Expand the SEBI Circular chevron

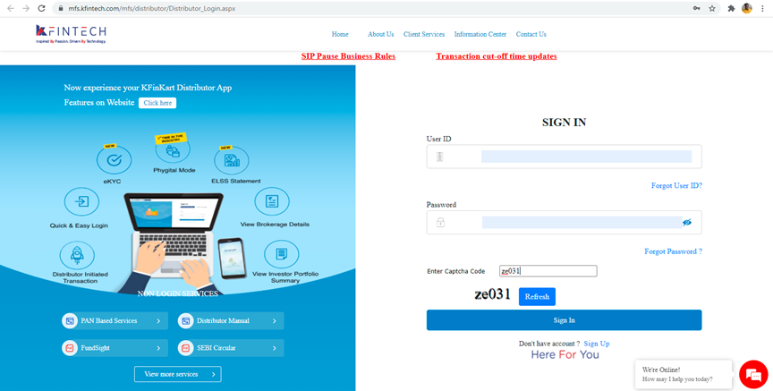click(x=274, y=348)
